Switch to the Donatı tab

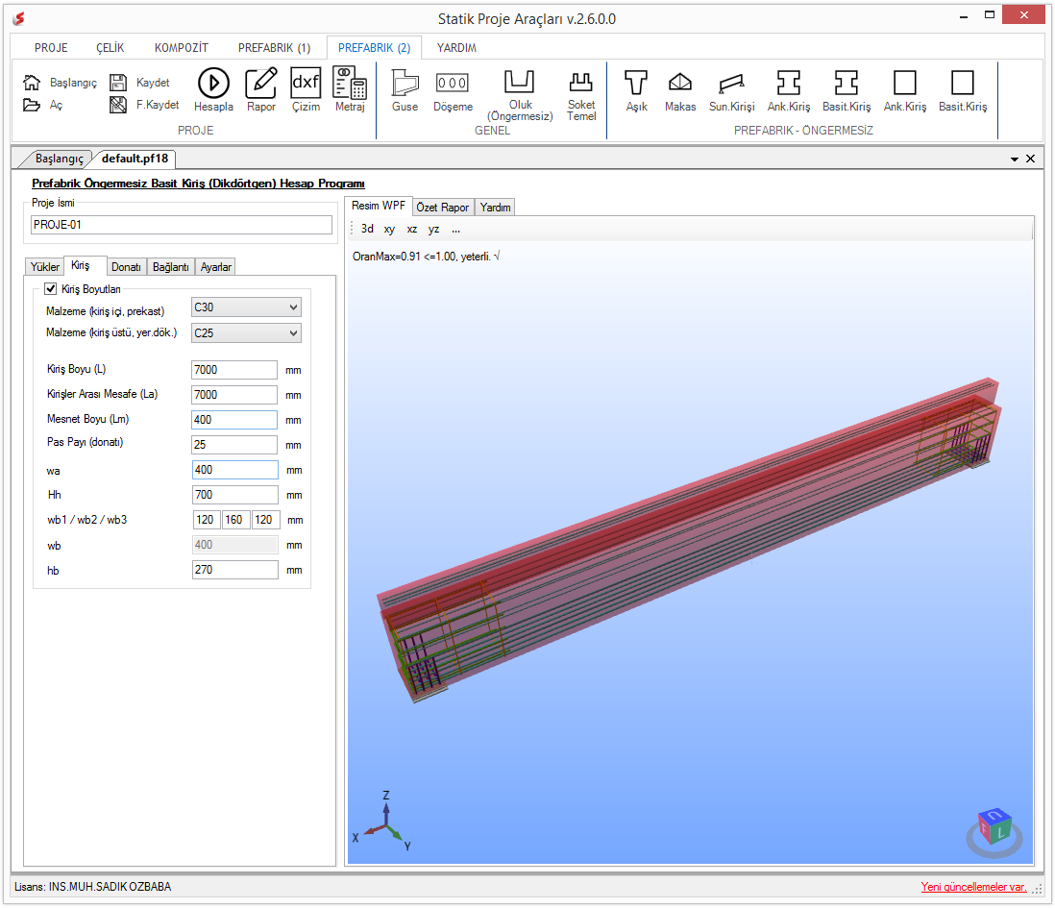tap(126, 267)
